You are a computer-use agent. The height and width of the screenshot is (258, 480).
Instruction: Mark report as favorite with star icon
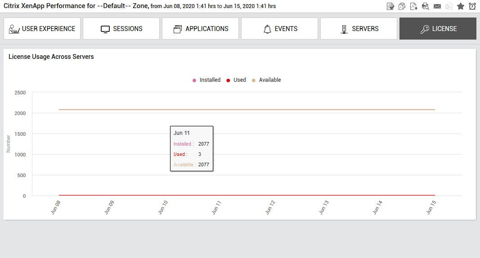(460, 6)
